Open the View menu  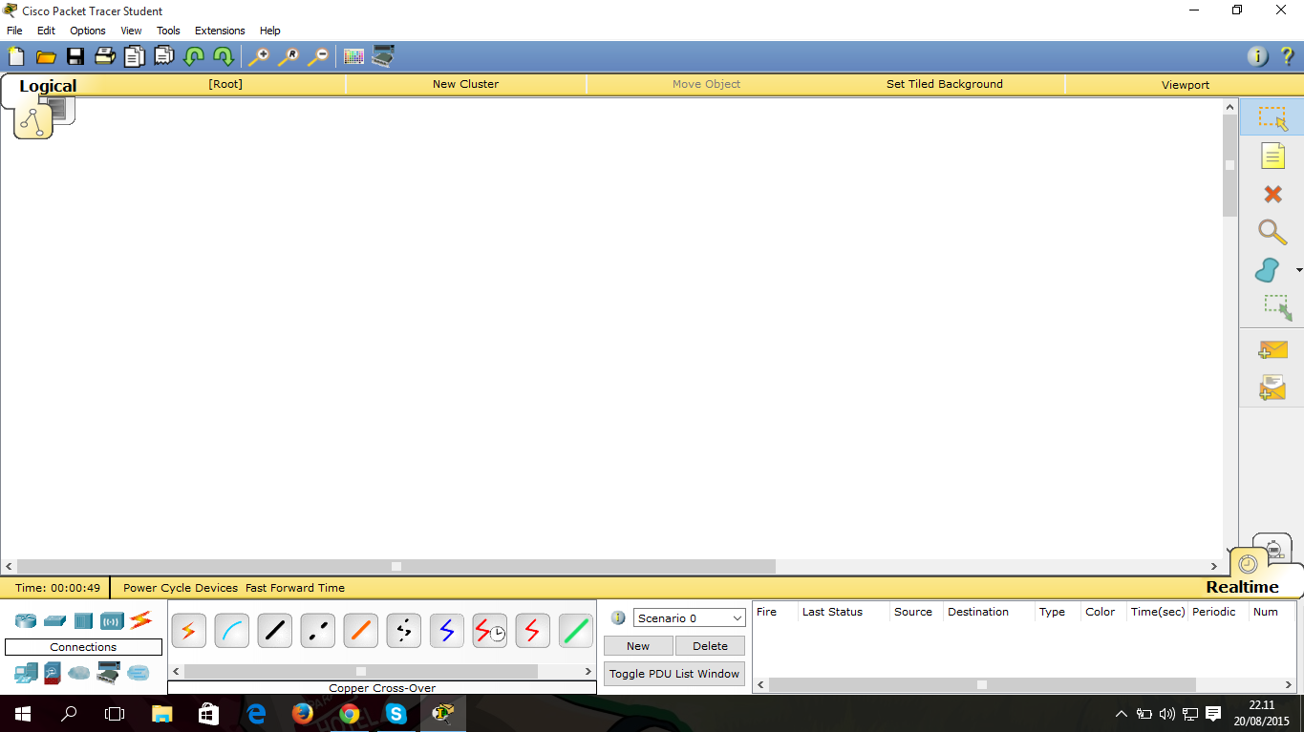tap(131, 31)
